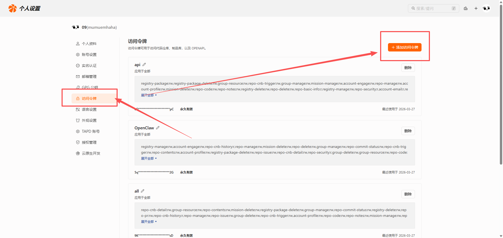
Task: Open 外观设置 from the sidebar
Action: tap(89, 120)
